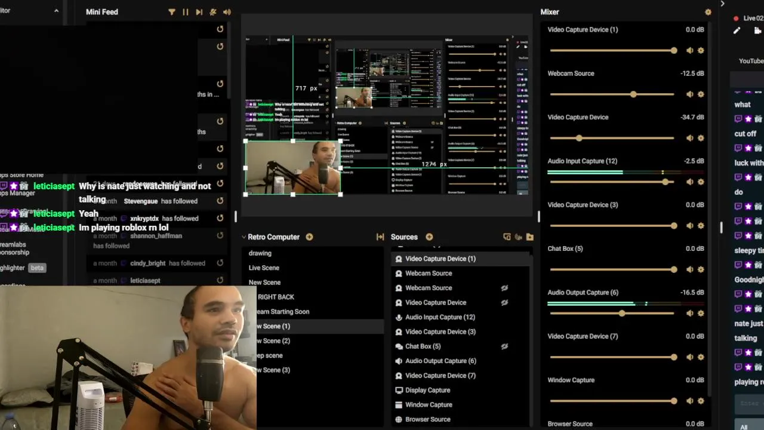Click the chevron arrow above the live chat panel
764x430 pixels.
pyautogui.click(x=722, y=4)
